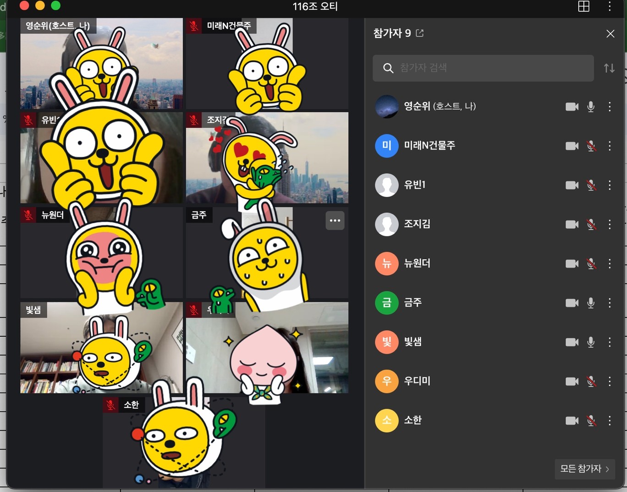Open more options for 뉴원더

609,264
